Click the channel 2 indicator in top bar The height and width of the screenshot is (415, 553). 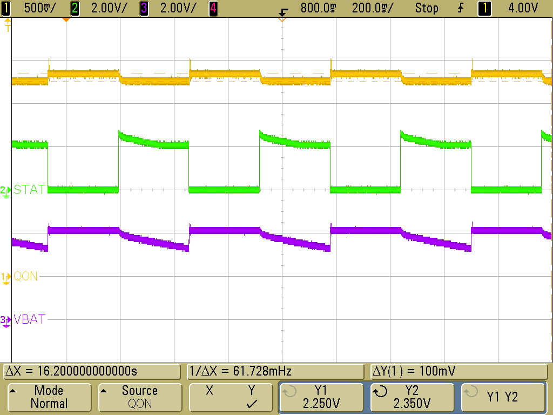(x=75, y=8)
